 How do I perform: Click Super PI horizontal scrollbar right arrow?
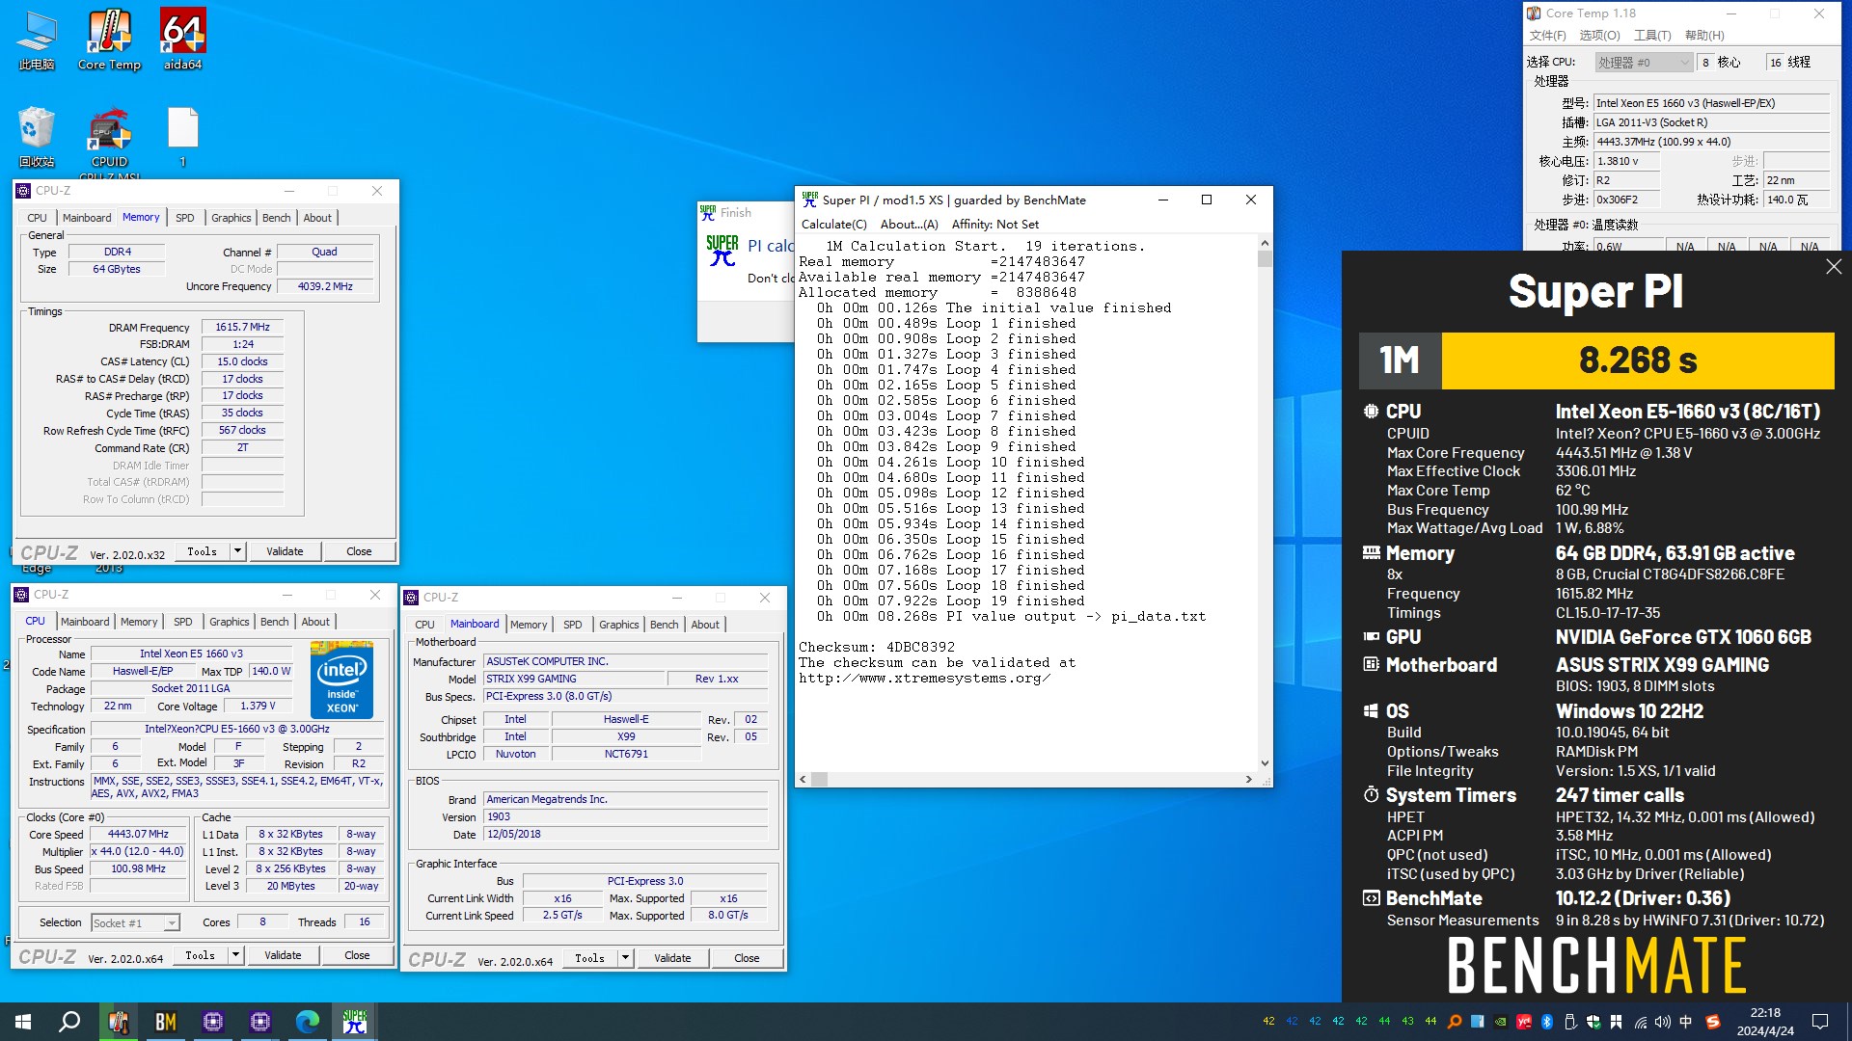click(x=1249, y=779)
